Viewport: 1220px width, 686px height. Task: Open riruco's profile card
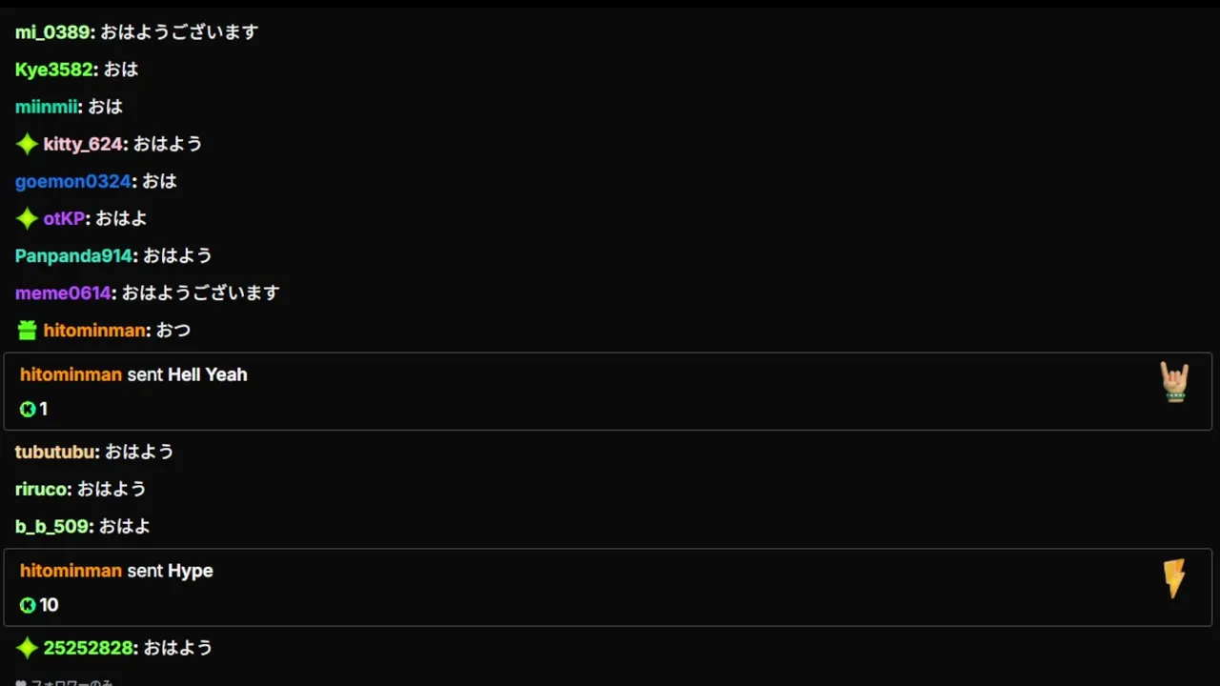(x=41, y=489)
